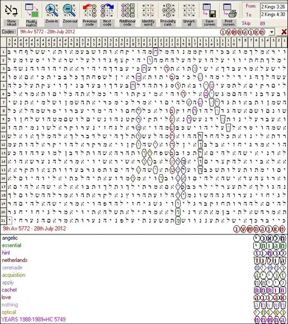The width and height of the screenshot is (288, 324).
Task: Select 'YEARS 1988-1989=HC 5749' entry
Action: pos(34,319)
